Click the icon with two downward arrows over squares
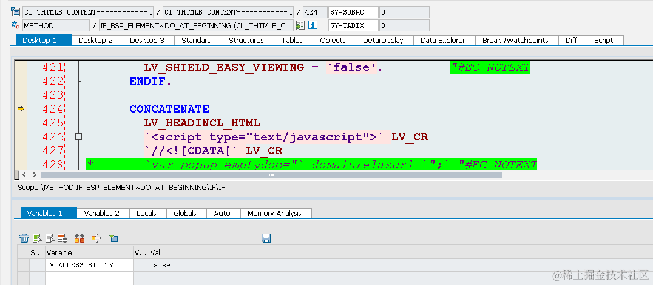653x285 pixels. (80, 238)
